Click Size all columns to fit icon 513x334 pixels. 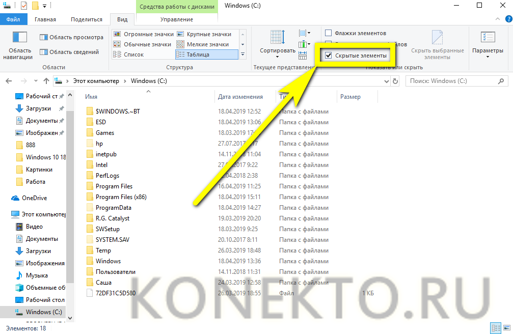pyautogui.click(x=303, y=55)
